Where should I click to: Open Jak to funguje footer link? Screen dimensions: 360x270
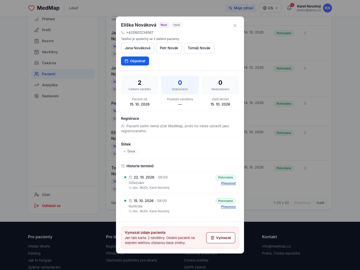point(40,260)
